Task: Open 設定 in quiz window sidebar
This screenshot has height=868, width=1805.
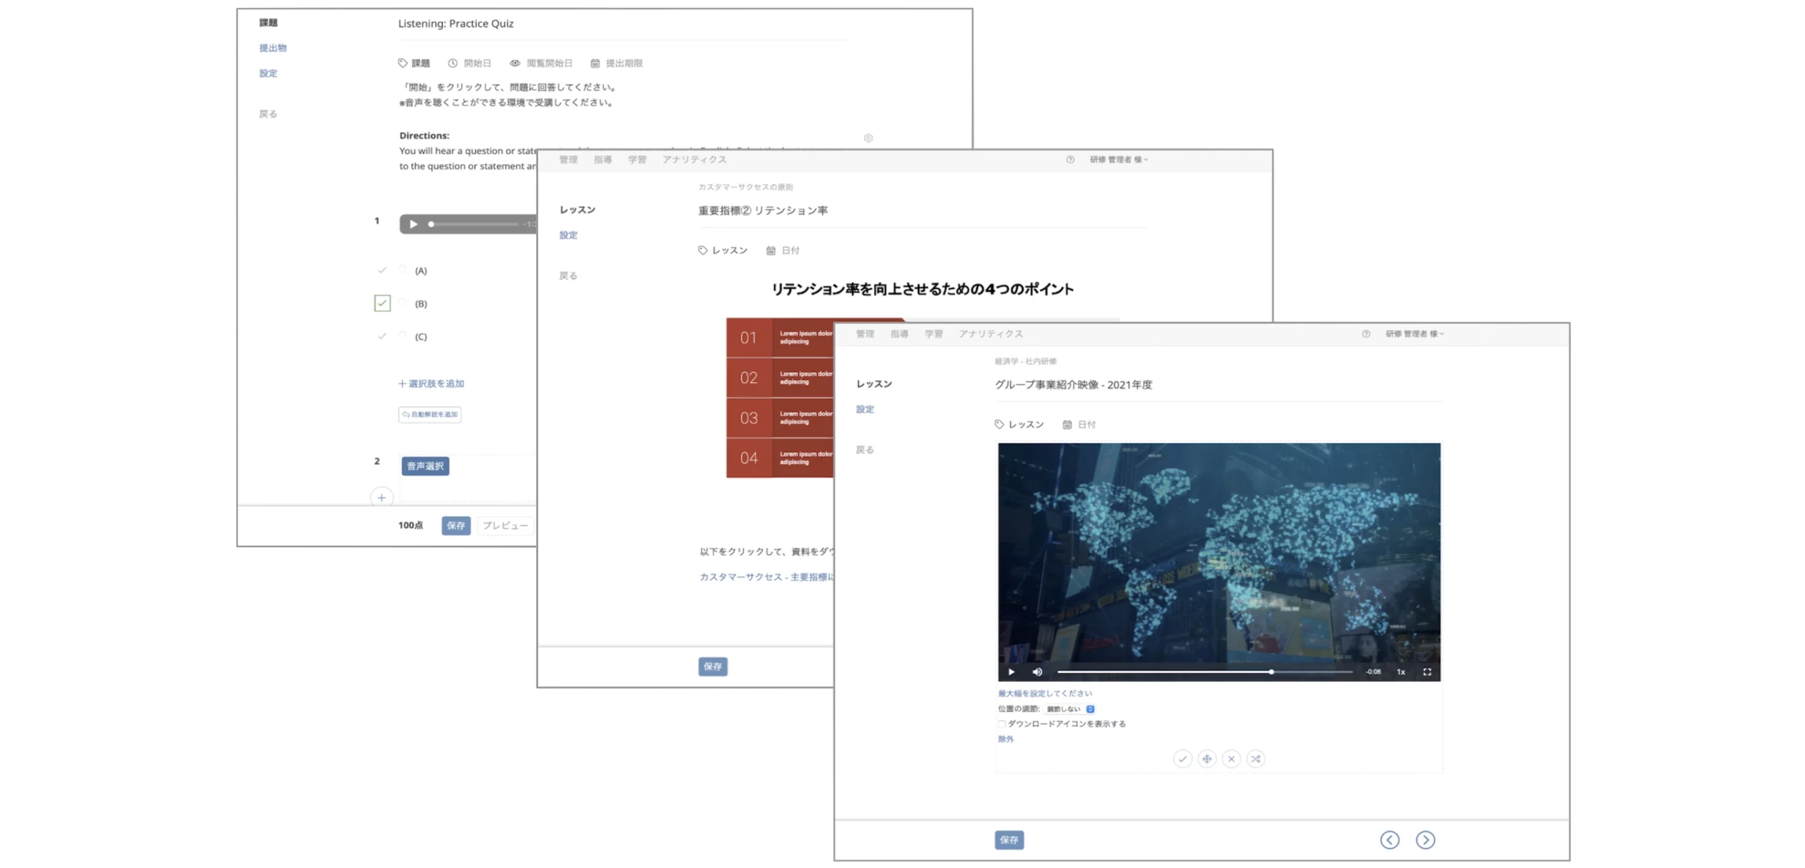Action: tap(267, 73)
